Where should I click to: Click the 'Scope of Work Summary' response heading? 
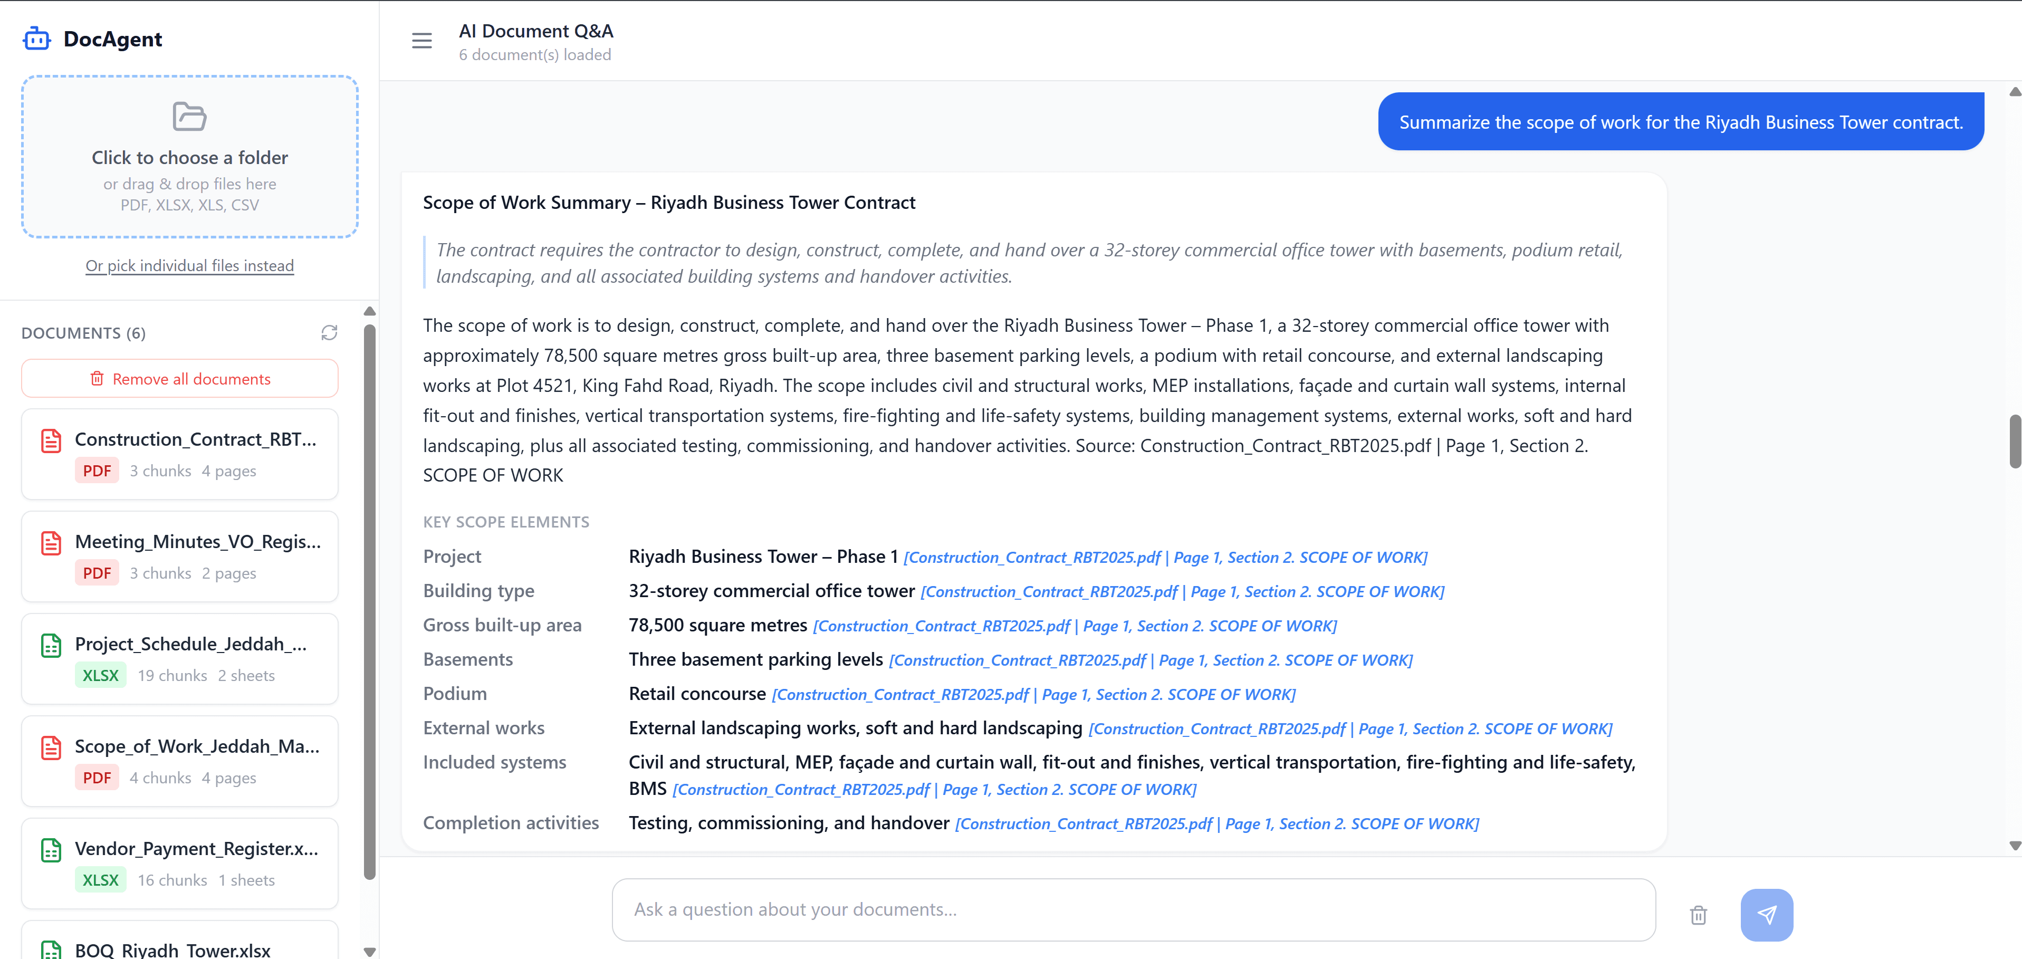click(x=669, y=203)
